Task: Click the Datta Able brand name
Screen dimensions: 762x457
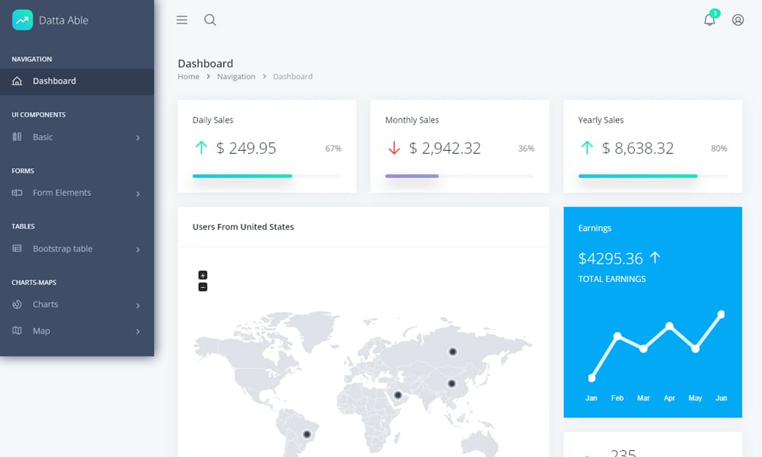Action: coord(64,21)
